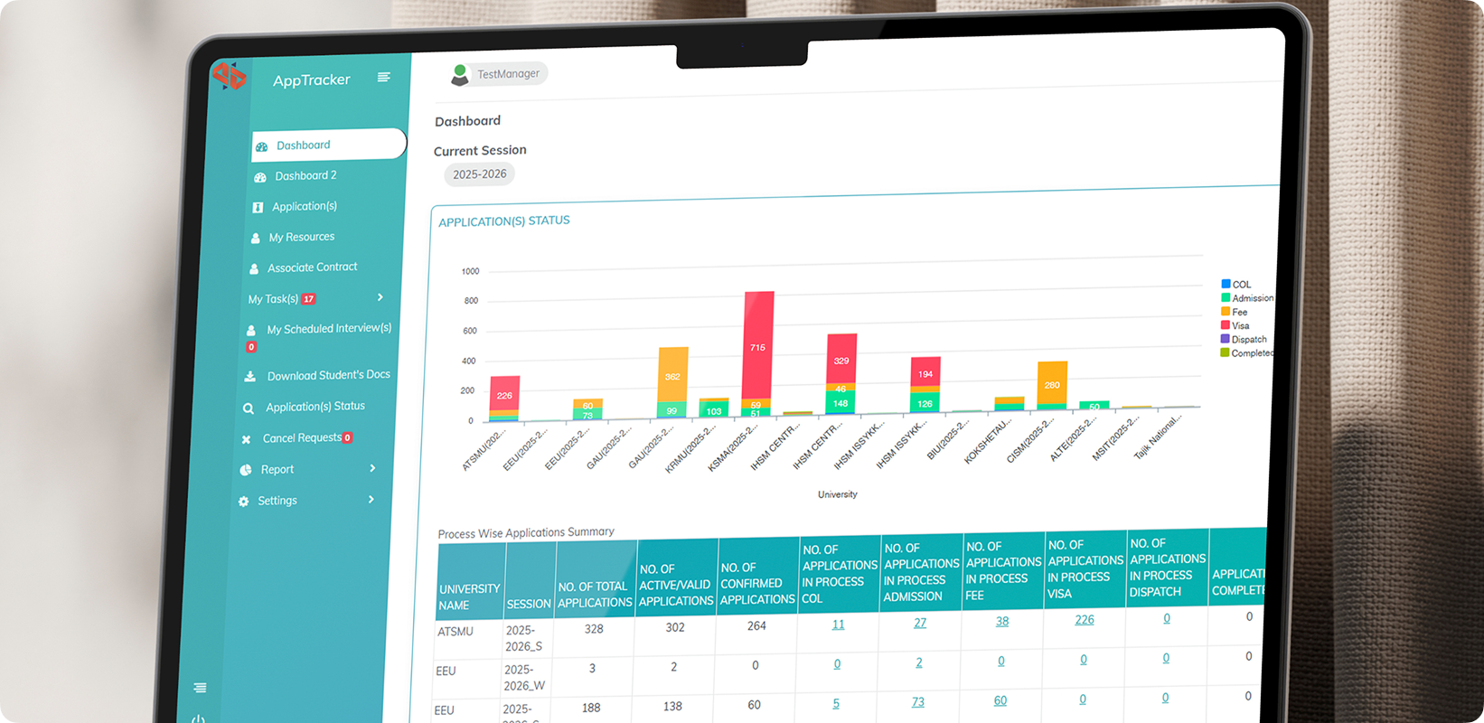Click the blue COL legend color swatch

pos(1226,284)
